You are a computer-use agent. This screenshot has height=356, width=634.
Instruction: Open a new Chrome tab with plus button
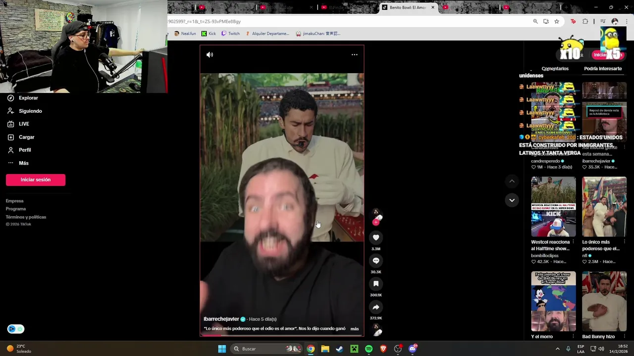coord(566,7)
